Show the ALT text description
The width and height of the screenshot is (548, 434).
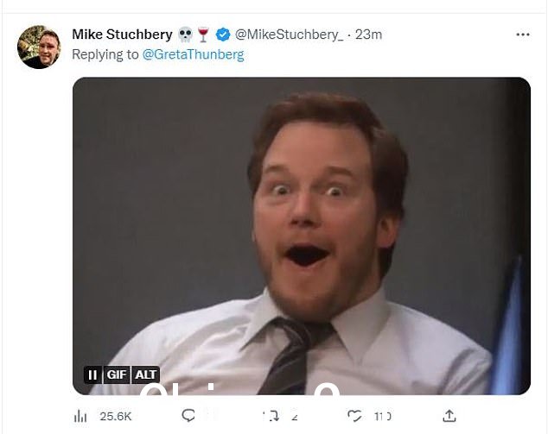tap(145, 374)
